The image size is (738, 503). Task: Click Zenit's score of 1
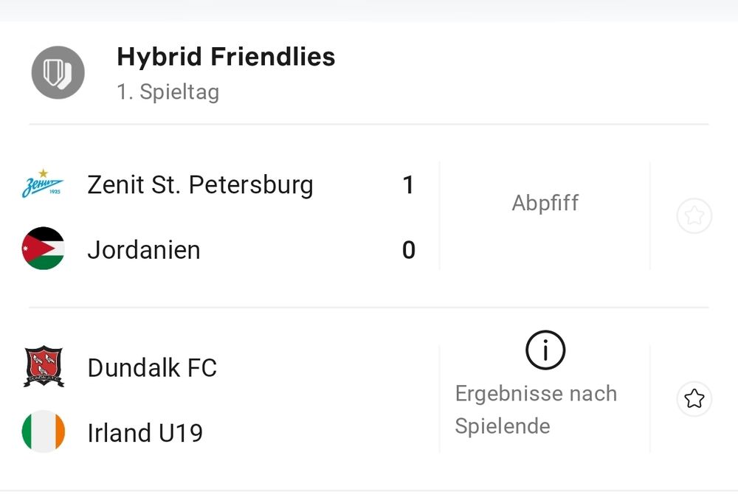(408, 184)
